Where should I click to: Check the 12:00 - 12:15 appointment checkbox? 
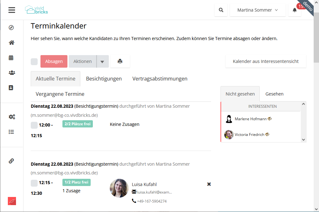click(x=34, y=125)
